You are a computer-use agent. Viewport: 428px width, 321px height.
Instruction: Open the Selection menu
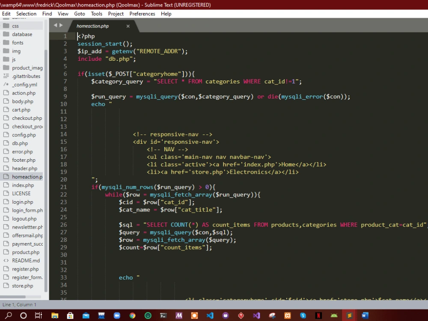(26, 14)
